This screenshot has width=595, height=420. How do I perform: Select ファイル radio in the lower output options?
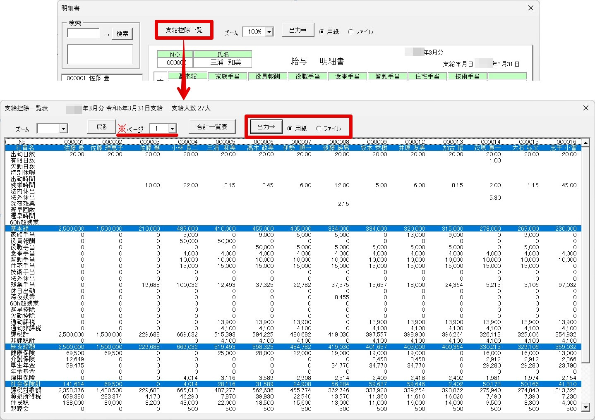click(319, 129)
